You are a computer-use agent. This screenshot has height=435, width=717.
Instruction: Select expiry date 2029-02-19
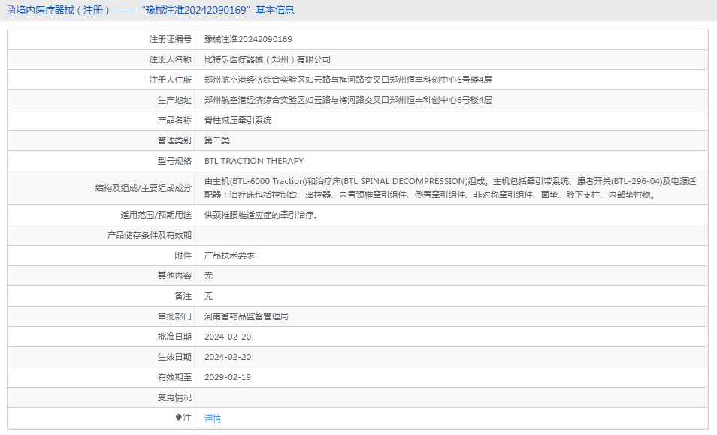click(x=228, y=377)
